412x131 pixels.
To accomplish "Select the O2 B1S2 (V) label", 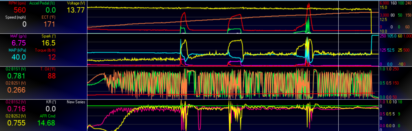I will [x=16, y=102].
